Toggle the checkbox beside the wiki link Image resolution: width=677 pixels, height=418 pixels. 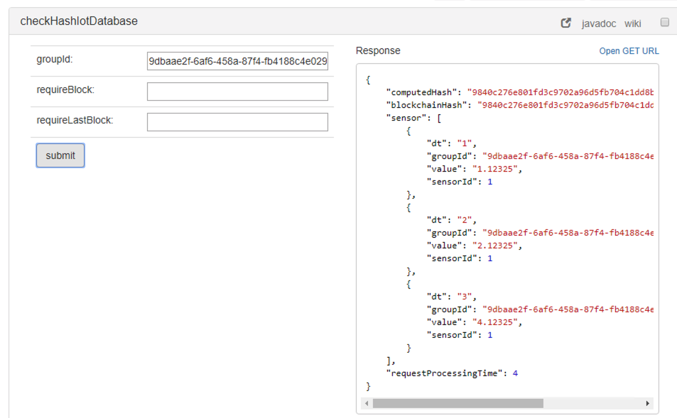point(665,21)
